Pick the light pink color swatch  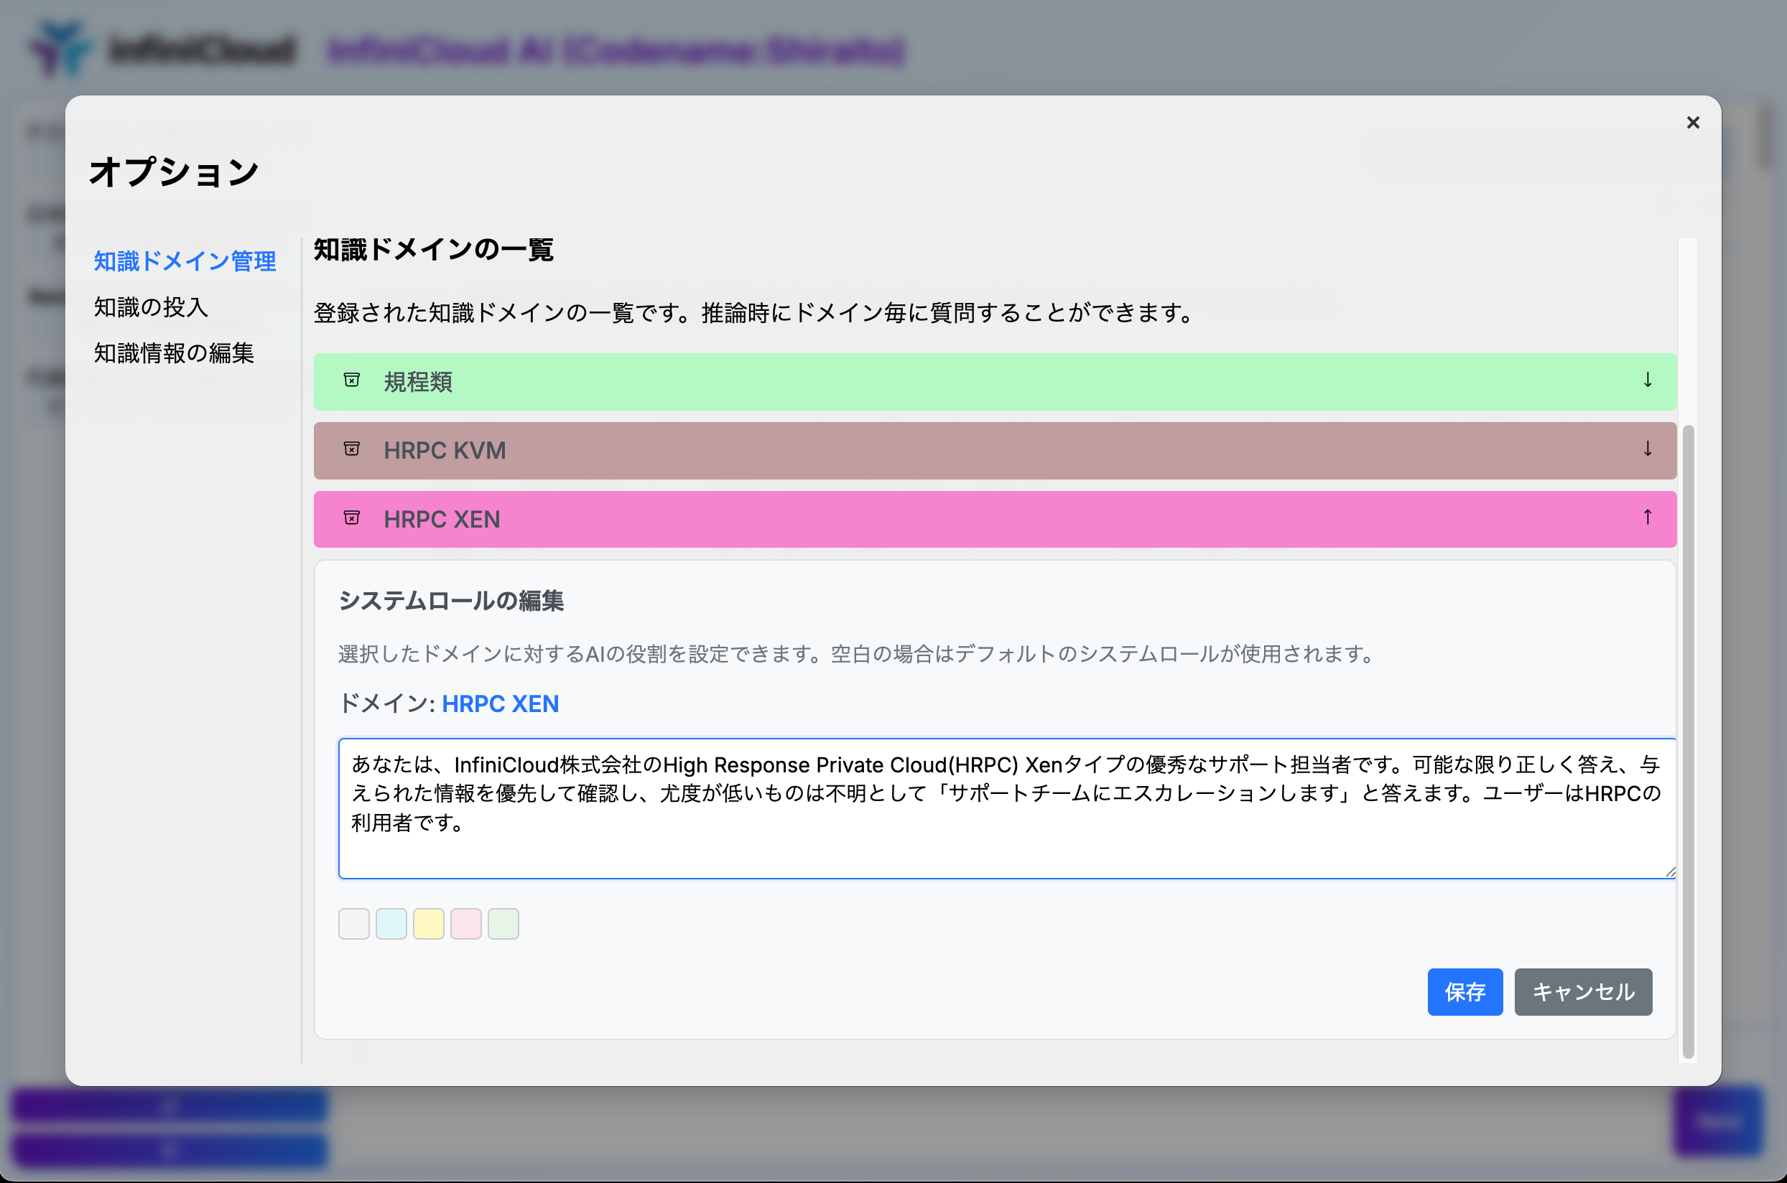coord(466,923)
